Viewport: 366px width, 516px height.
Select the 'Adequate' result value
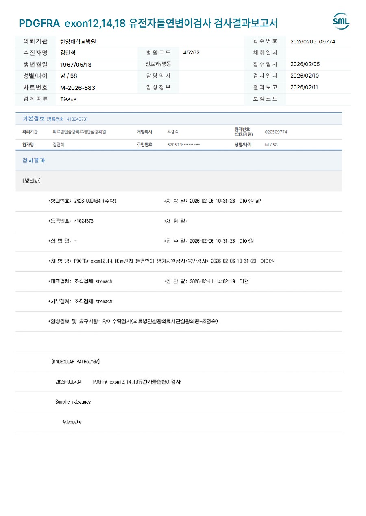72,422
